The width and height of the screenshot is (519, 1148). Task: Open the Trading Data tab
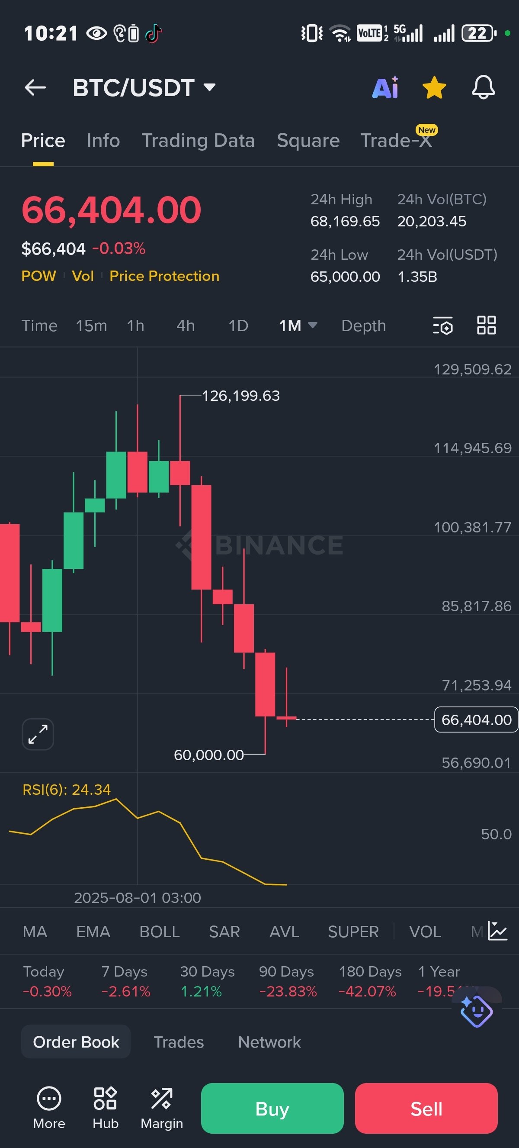pyautogui.click(x=198, y=141)
